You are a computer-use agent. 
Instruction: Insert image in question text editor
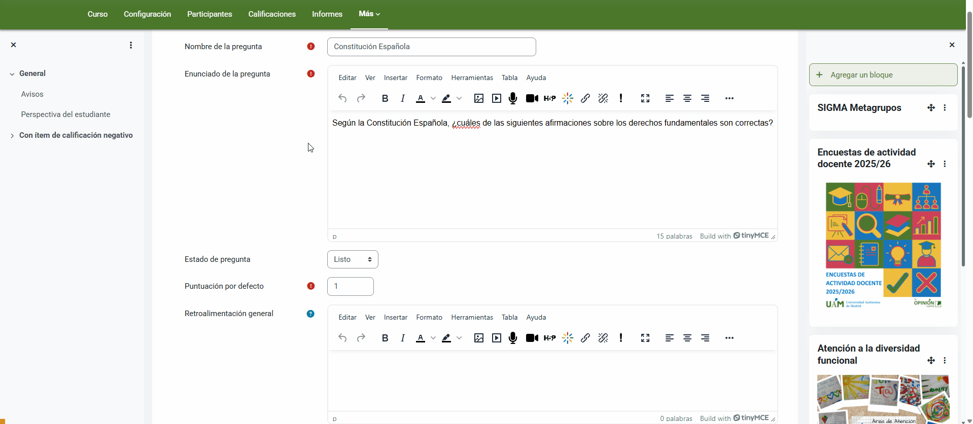(478, 98)
